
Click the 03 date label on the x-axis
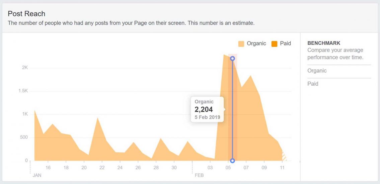210,168
